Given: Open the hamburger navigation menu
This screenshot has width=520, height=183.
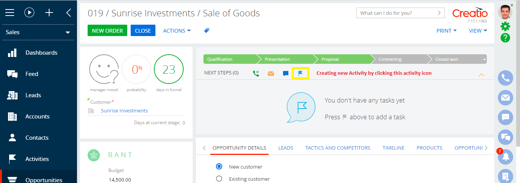Looking at the screenshot, I should click(x=10, y=13).
